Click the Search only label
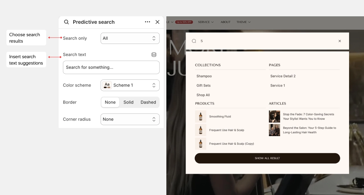 (x=75, y=38)
